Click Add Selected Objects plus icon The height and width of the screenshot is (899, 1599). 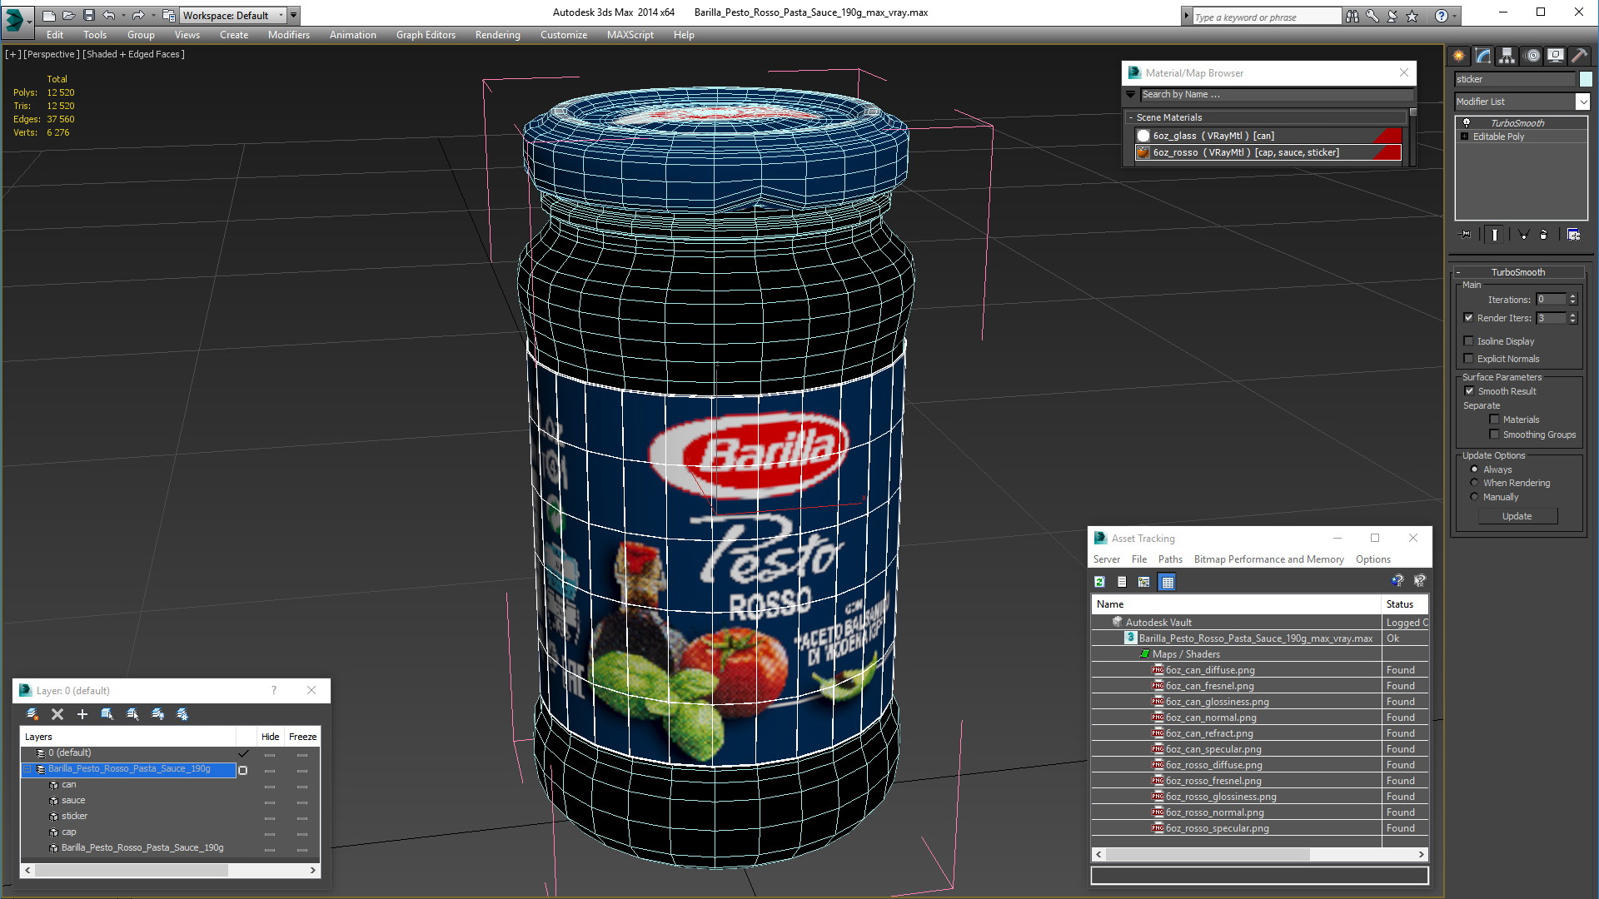click(82, 714)
